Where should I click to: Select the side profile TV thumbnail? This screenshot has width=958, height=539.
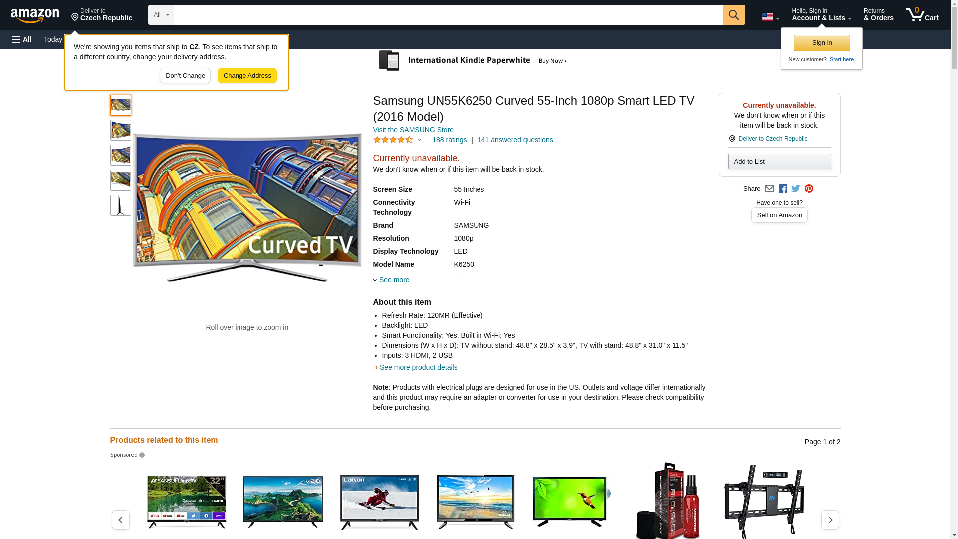click(121, 205)
